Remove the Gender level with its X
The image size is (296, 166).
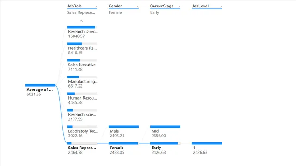click(138, 6)
